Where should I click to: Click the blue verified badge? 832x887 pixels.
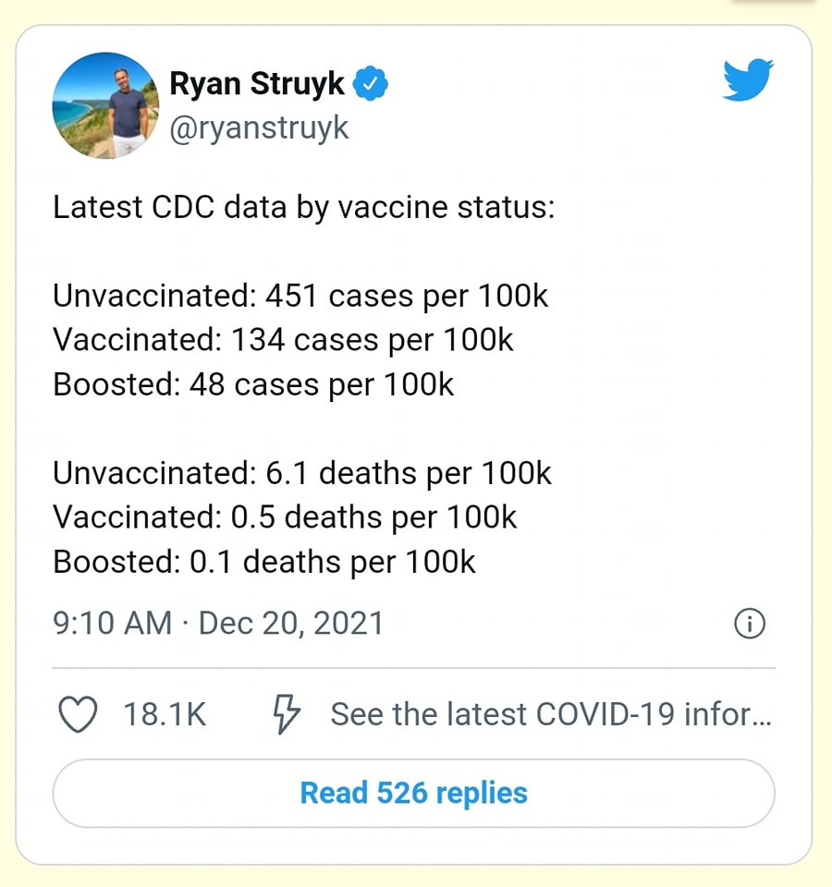point(373,84)
